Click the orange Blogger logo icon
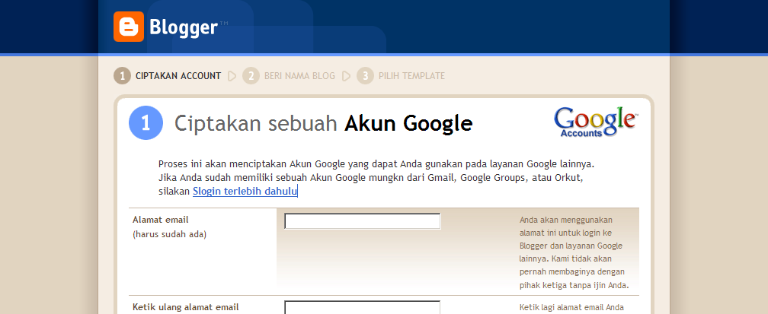Screen dimensions: 768x314 pos(129,27)
